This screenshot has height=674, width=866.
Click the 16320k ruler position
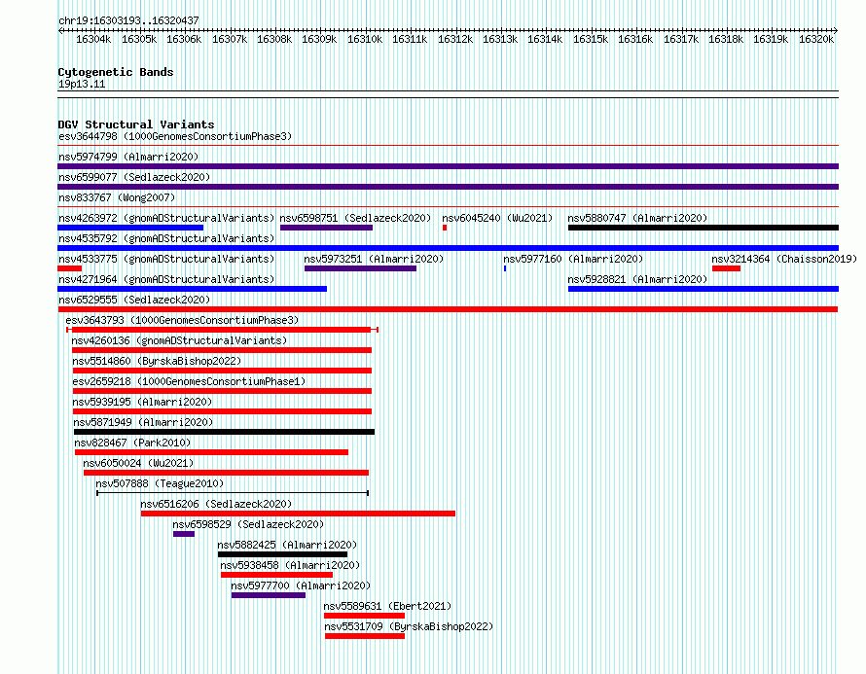[816, 40]
